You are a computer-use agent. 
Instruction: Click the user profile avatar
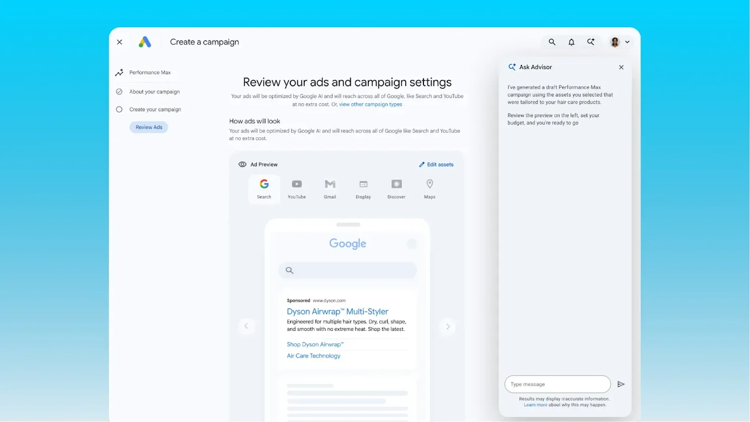[x=615, y=42]
